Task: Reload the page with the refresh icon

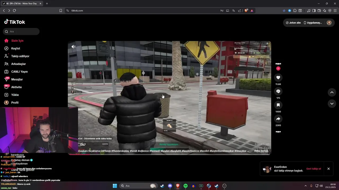Action: click(x=14, y=11)
